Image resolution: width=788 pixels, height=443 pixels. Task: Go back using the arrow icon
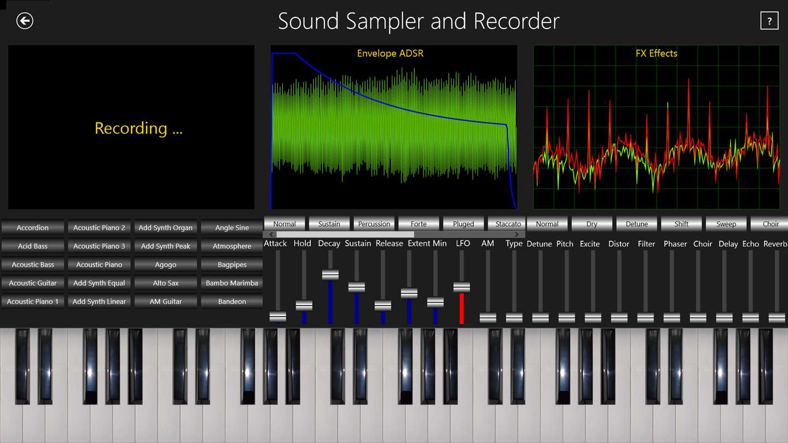point(25,21)
